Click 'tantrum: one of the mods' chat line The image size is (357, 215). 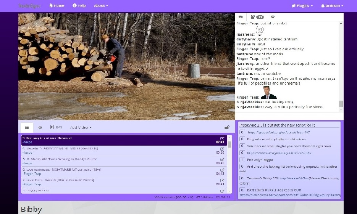pos(260,54)
